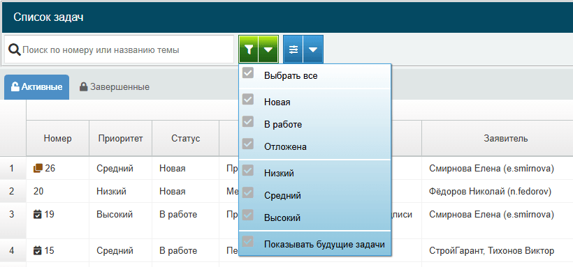Sort by the Статус column header
573x267 pixels.
tap(186, 138)
